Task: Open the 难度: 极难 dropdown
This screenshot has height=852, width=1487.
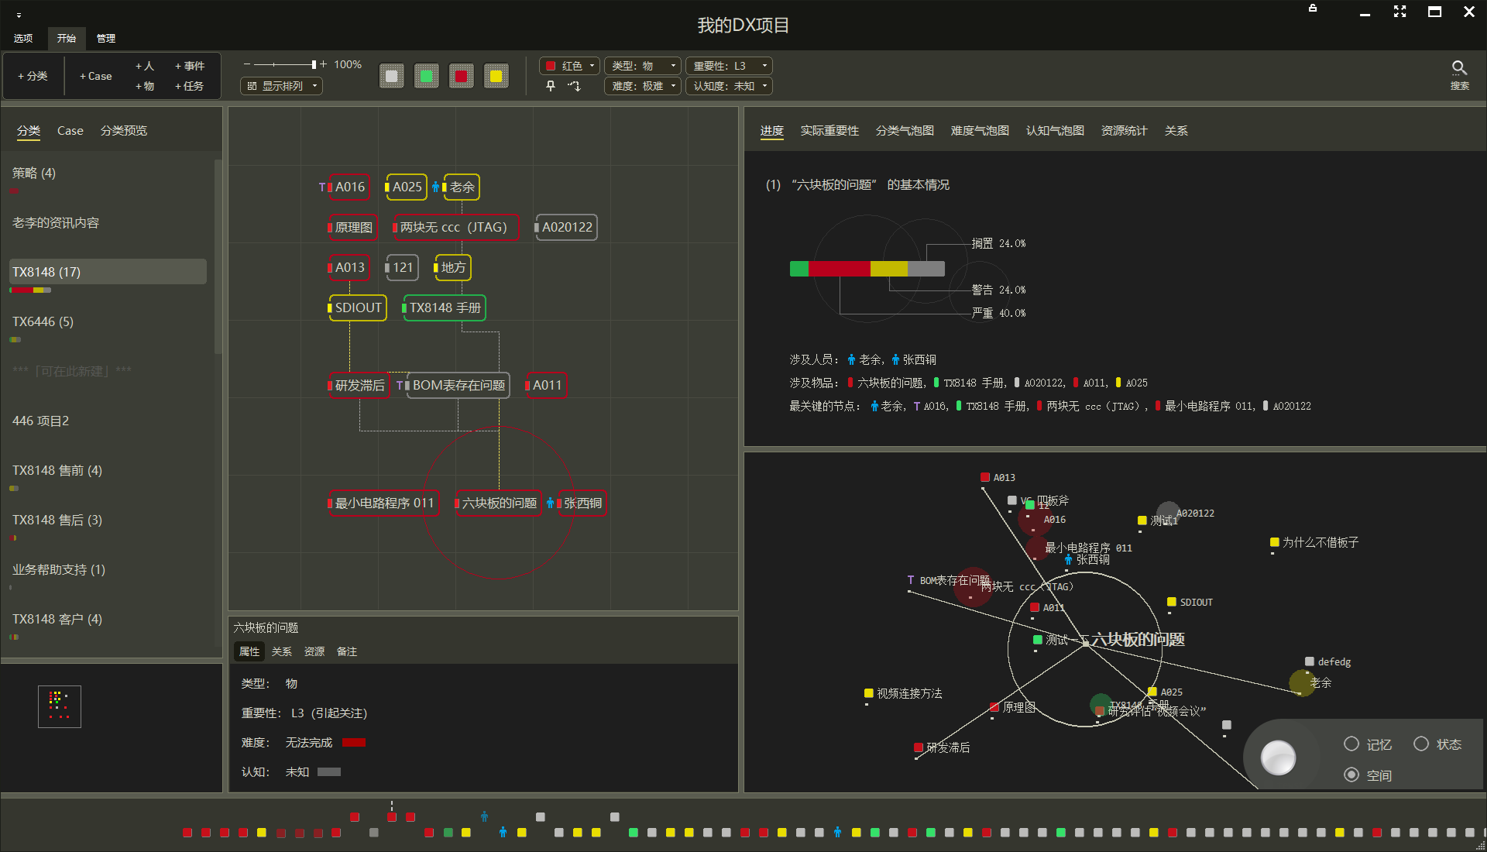Action: point(643,86)
